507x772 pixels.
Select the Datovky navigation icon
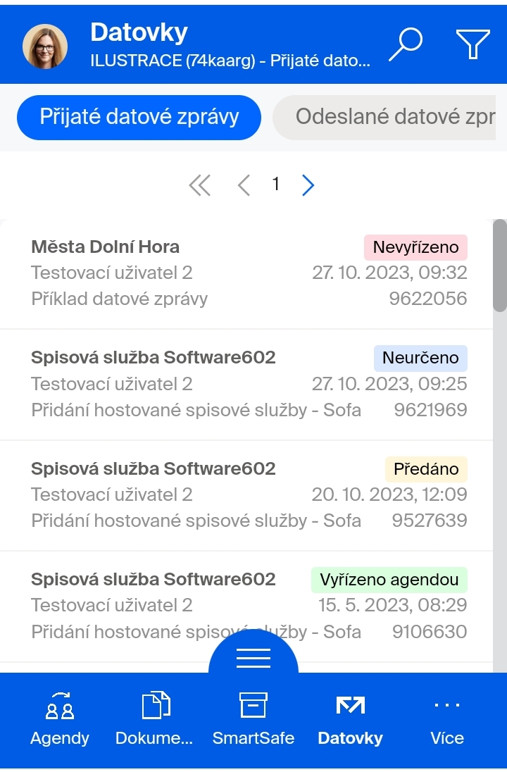click(351, 705)
